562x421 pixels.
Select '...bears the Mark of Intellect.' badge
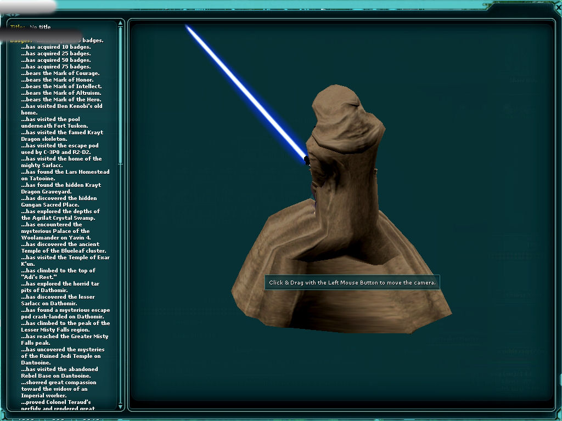(61, 86)
